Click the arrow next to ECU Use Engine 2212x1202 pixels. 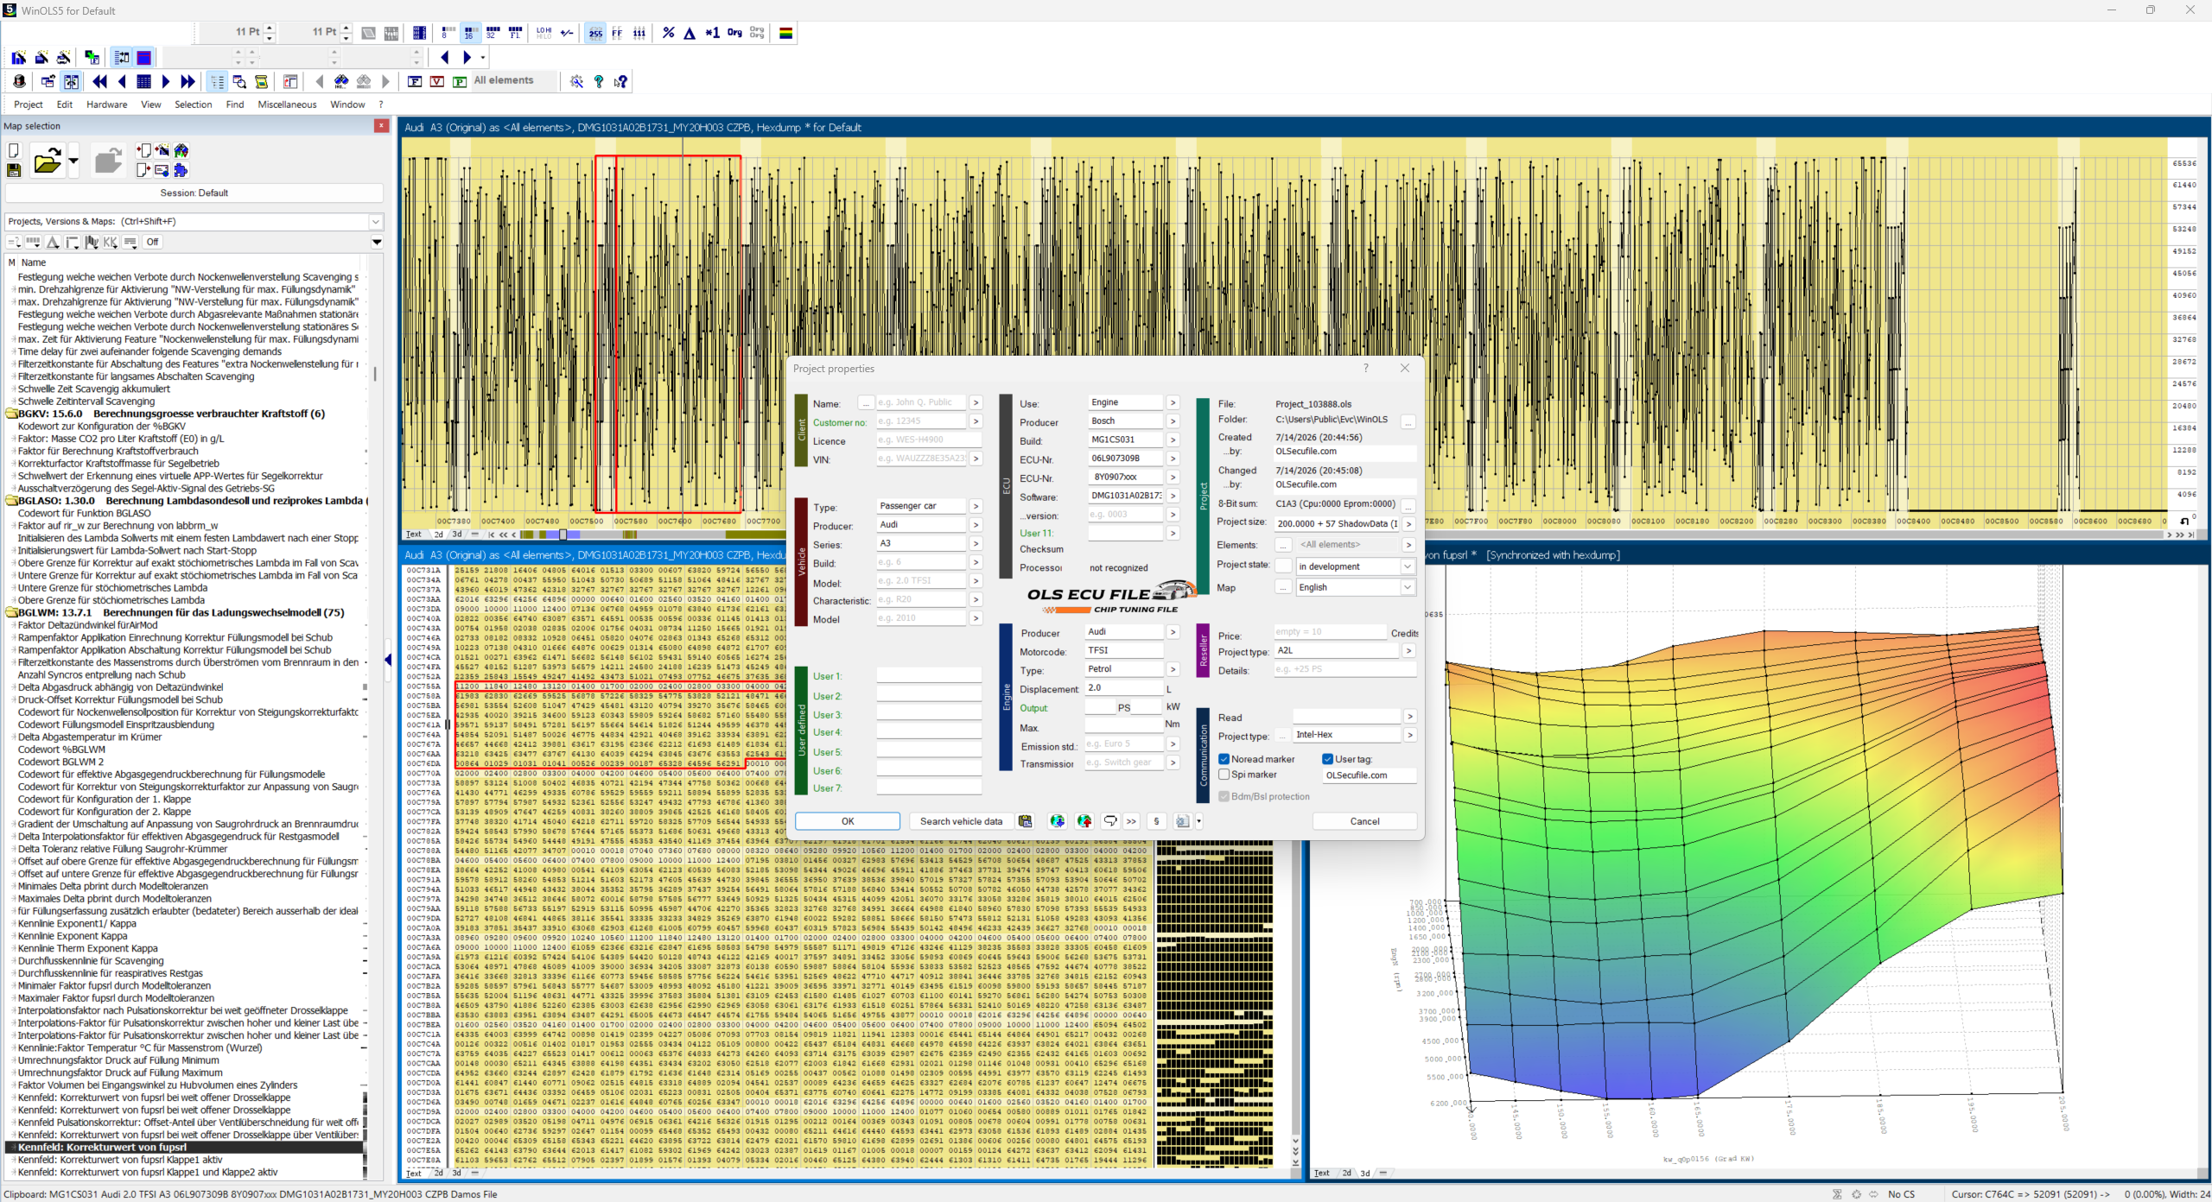point(1173,402)
